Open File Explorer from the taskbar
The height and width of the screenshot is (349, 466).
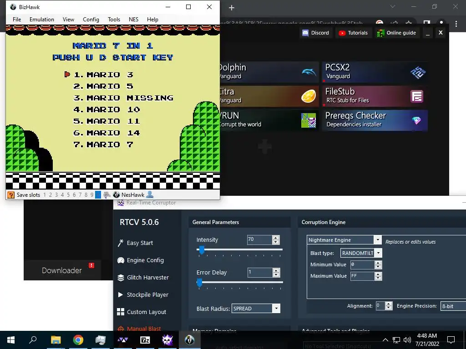coord(56,340)
